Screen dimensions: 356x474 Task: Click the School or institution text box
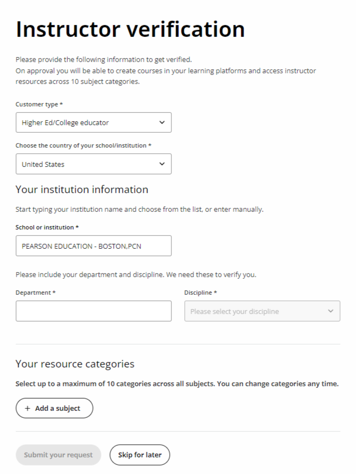93,246
